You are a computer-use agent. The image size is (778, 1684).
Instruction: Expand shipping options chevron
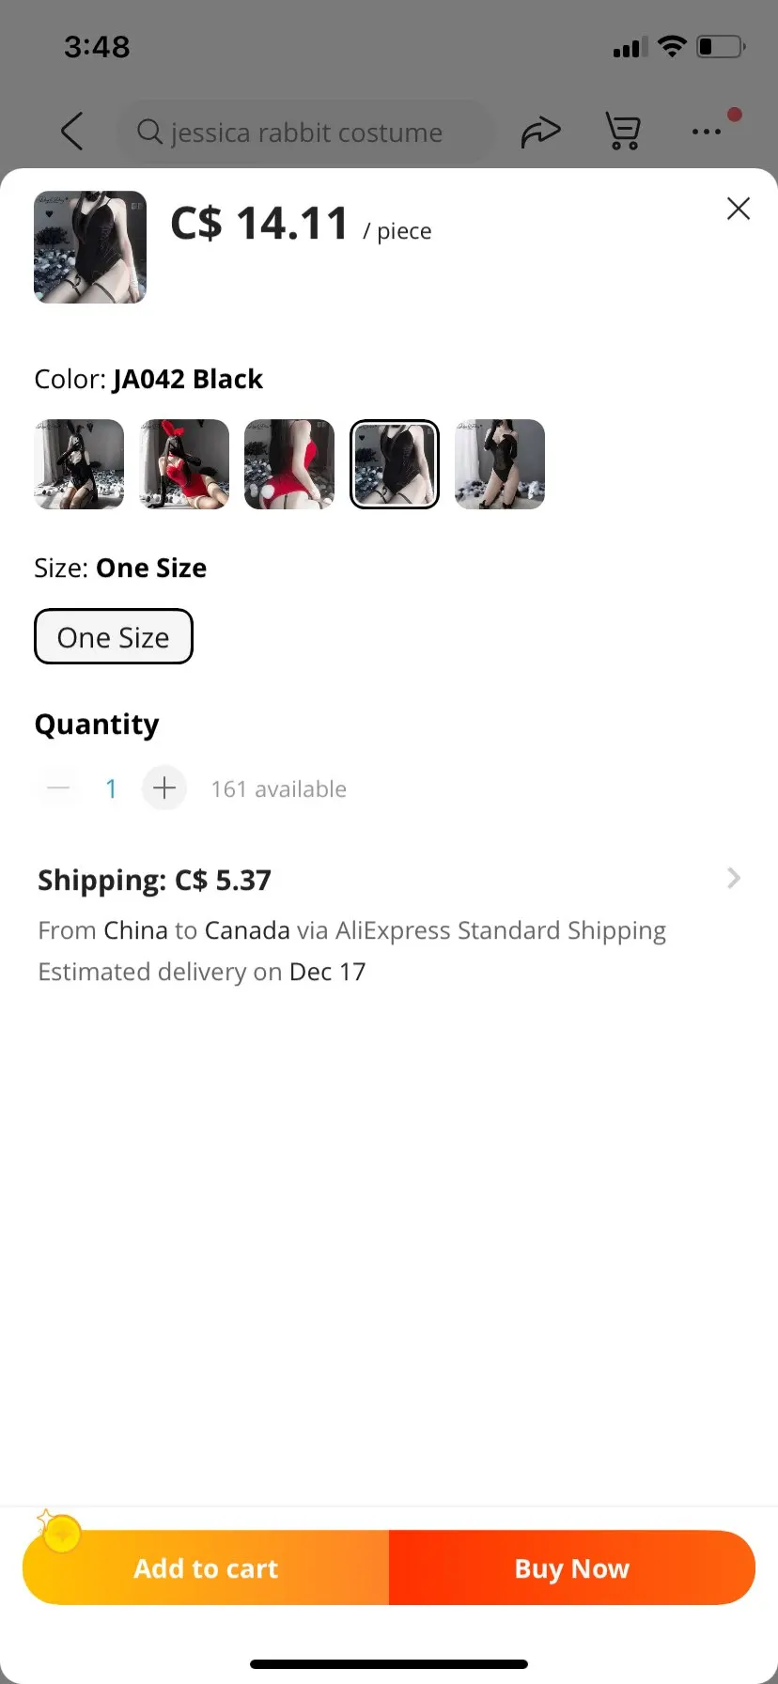point(734,879)
